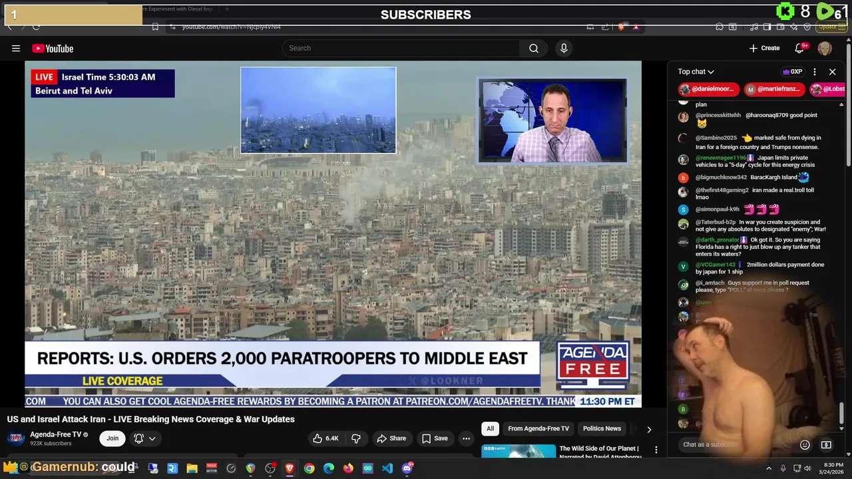Click Brave Shields lion icon in address bar
This screenshot has width=852, height=479.
620,27
